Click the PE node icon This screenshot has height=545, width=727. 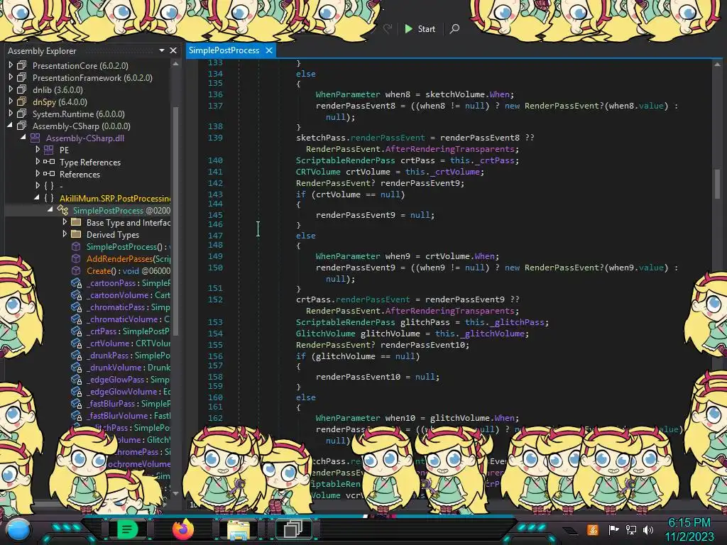[49, 150]
